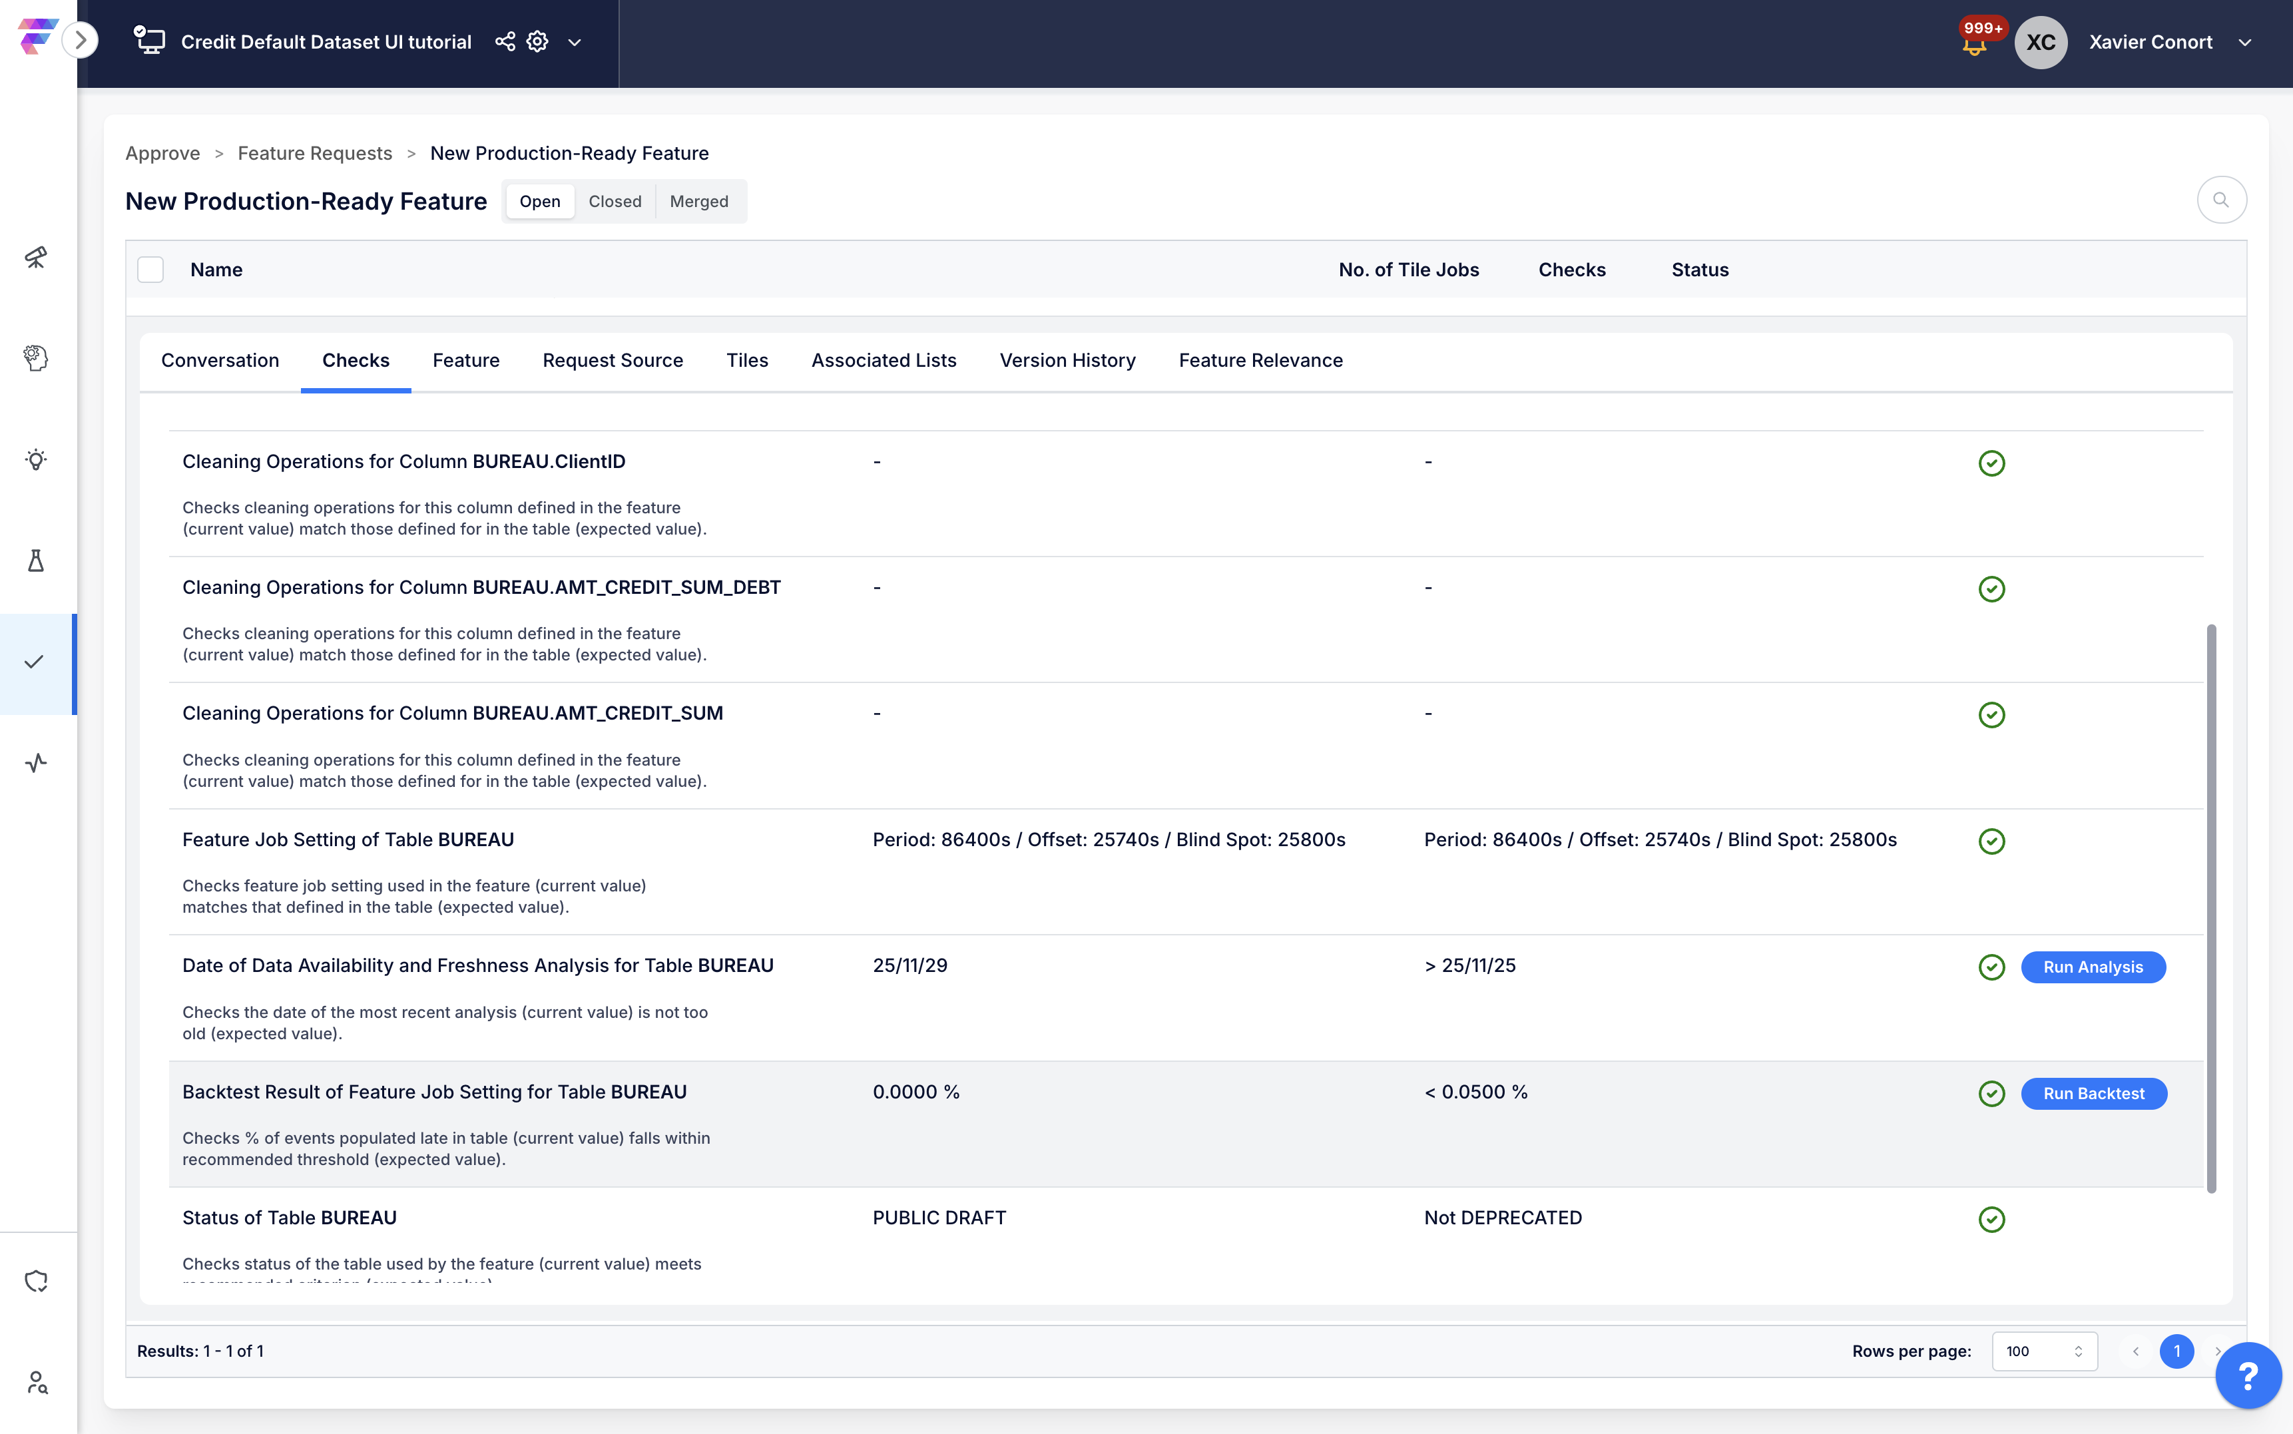The width and height of the screenshot is (2293, 1434).
Task: Open the head-brain icon in sidebar
Action: tap(36, 358)
